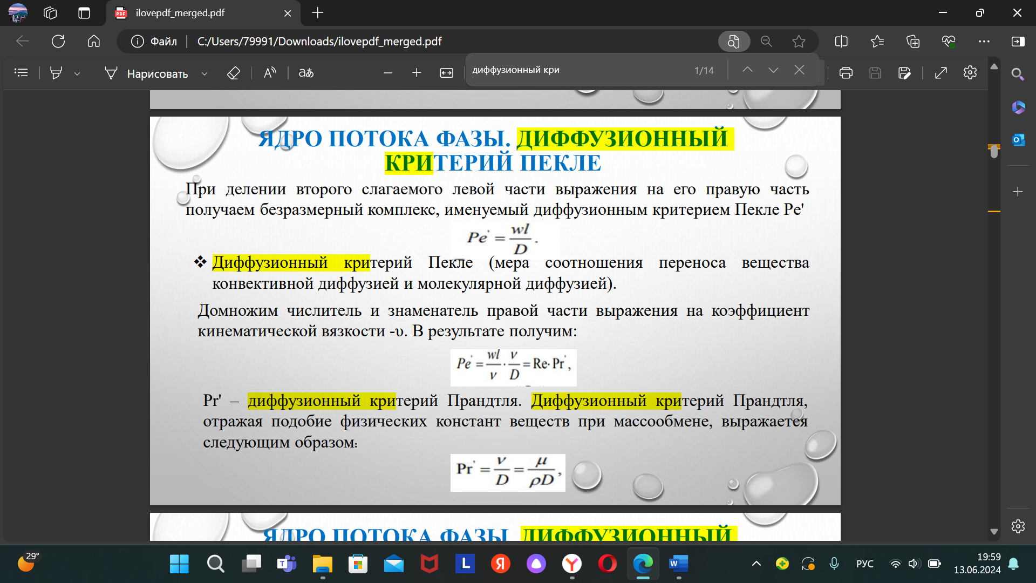
Task: Add a new sidebar app
Action: click(1018, 192)
